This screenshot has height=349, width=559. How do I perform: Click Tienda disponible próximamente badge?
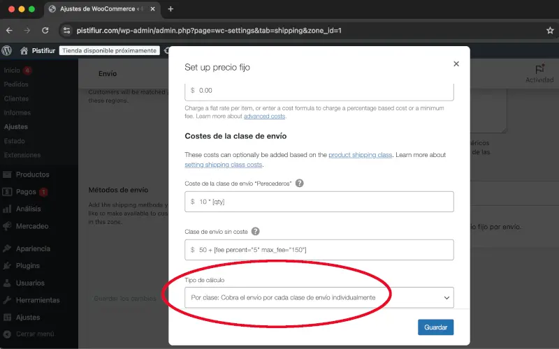(110, 50)
